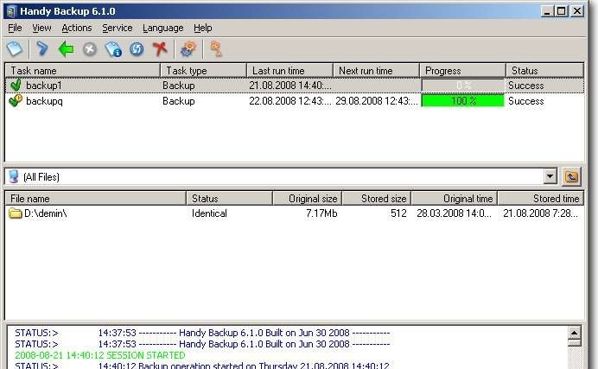
Task: Click the orange key registration icon
Action: tap(216, 48)
